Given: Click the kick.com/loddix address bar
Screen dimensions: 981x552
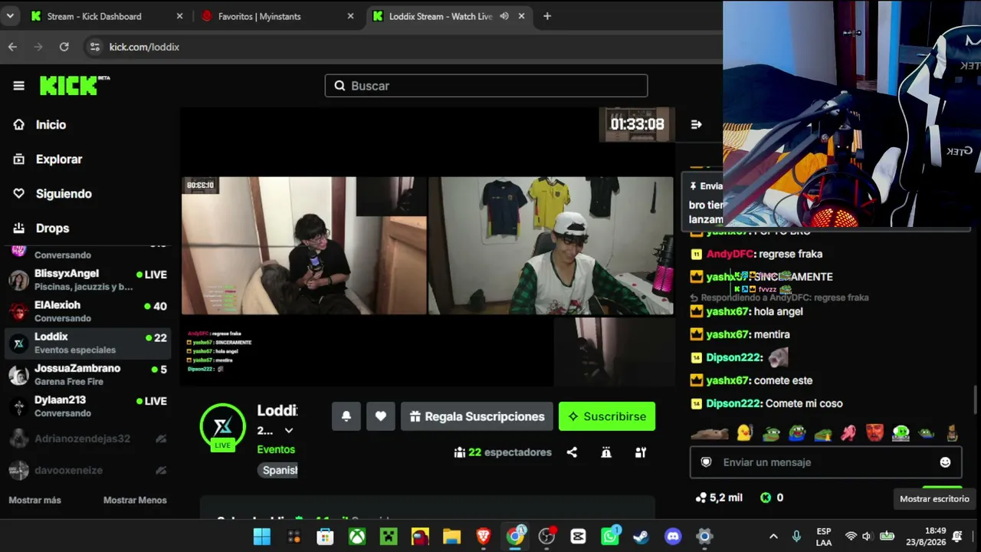Looking at the screenshot, I should [x=144, y=47].
